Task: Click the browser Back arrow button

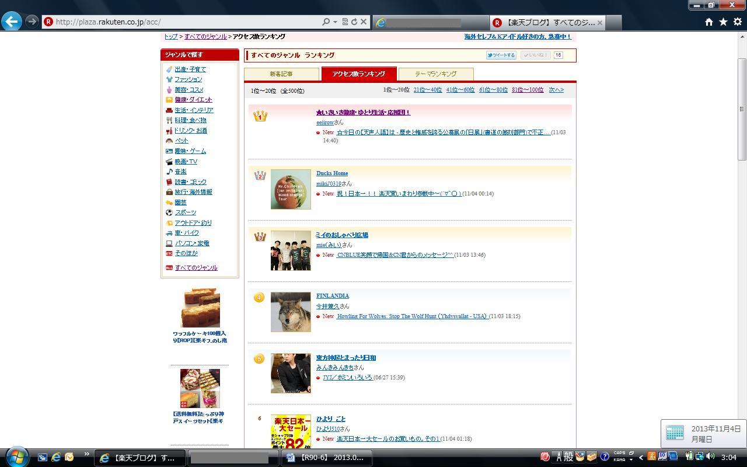Action: [x=12, y=22]
